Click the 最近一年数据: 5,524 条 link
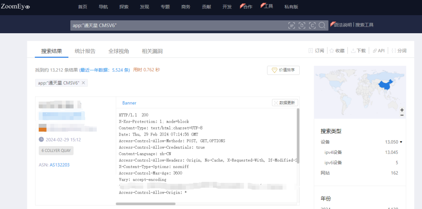422x209 pixels. click(x=104, y=70)
